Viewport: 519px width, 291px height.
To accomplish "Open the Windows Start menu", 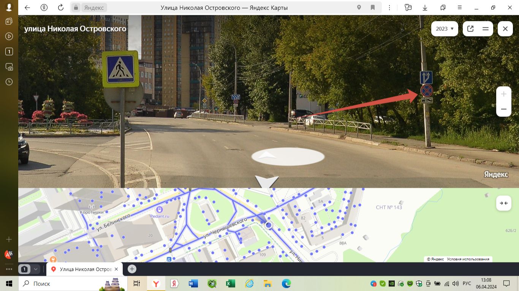I will [9, 283].
